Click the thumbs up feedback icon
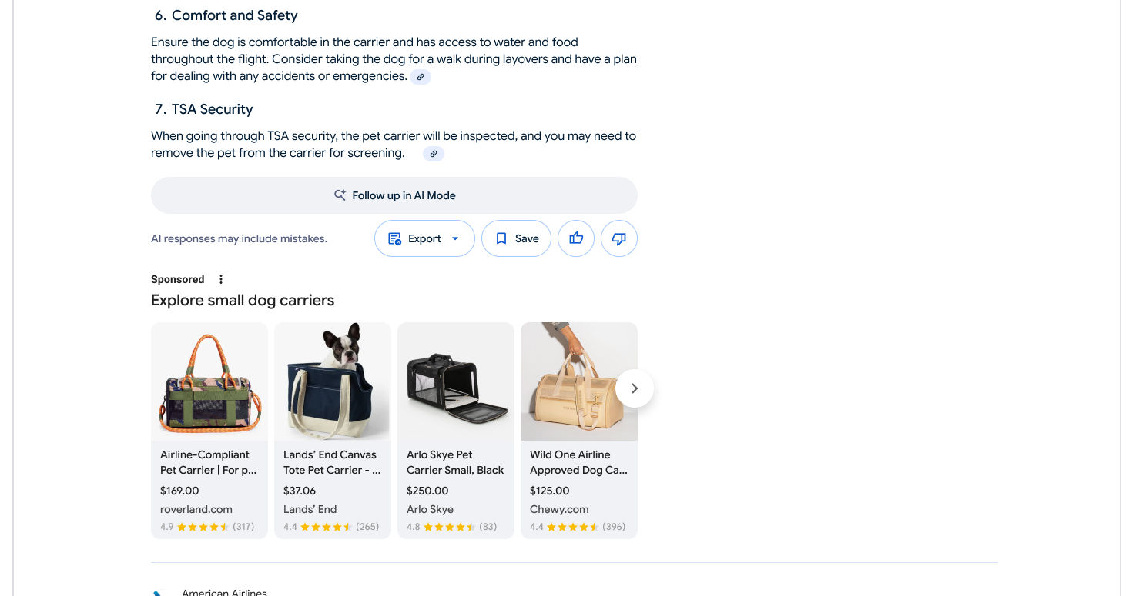The image size is (1146, 596). tap(576, 238)
